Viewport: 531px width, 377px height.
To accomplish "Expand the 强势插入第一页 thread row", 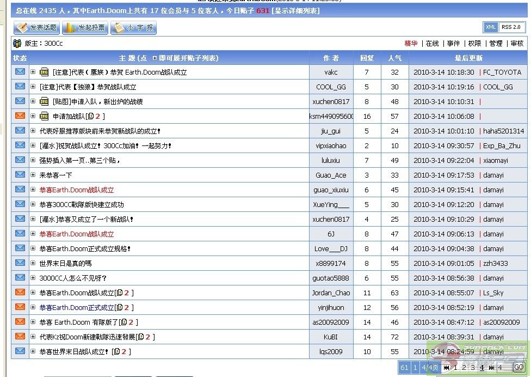I will (x=33, y=160).
